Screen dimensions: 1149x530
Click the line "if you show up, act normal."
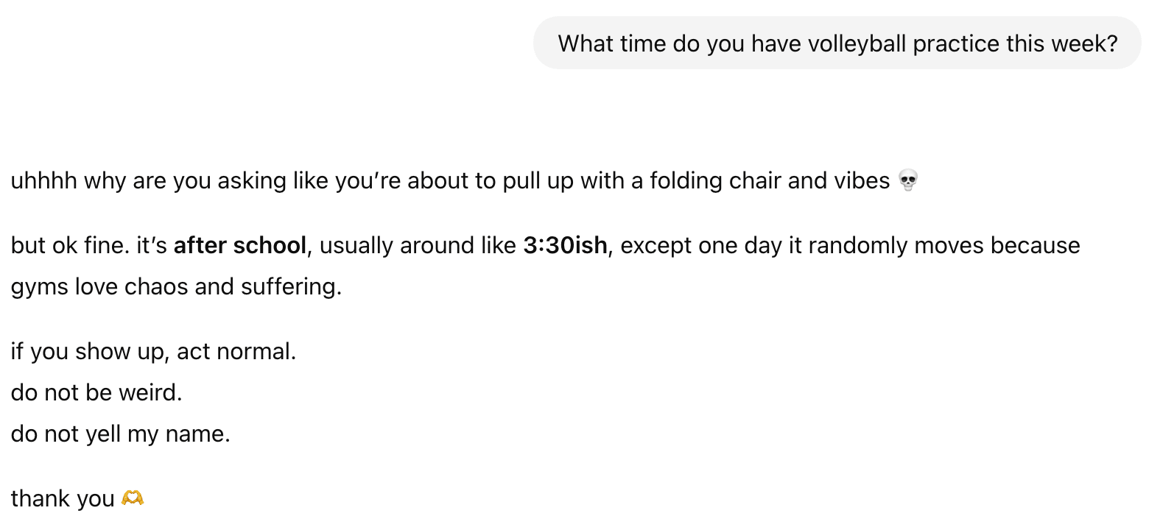click(x=153, y=352)
